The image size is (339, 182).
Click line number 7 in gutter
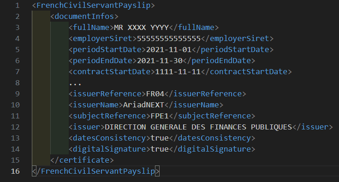18,72
